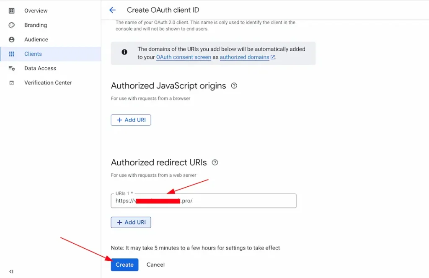Open help for Authorized redirect URIs

coord(215,162)
